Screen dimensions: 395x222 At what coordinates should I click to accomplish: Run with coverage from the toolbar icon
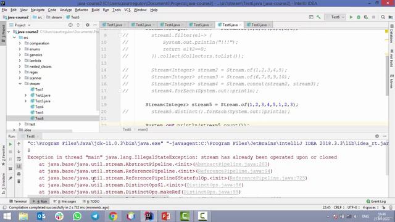pos(366,17)
